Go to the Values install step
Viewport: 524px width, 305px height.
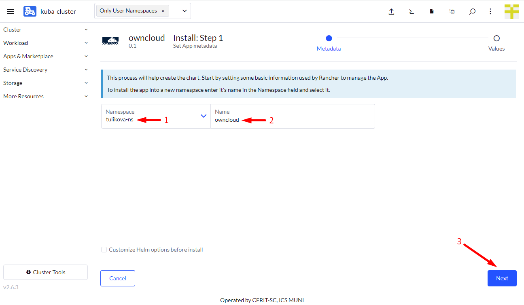coord(496,38)
